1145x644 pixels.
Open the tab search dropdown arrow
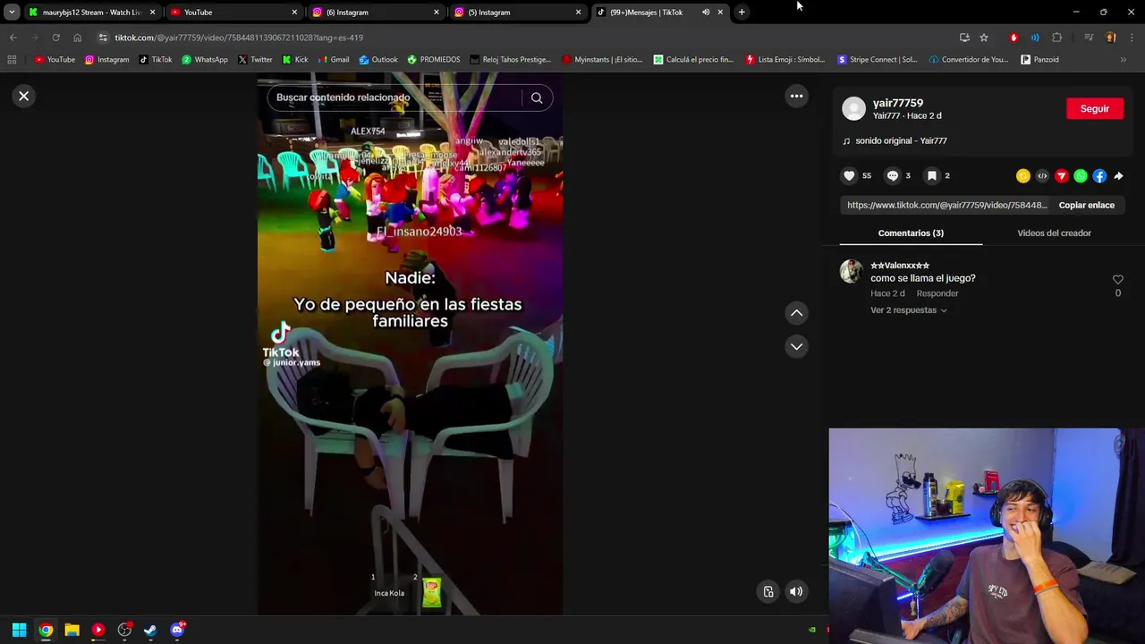click(12, 13)
